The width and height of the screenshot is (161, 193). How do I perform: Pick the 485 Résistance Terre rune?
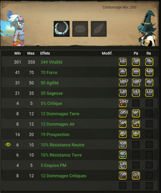click(x=123, y=155)
